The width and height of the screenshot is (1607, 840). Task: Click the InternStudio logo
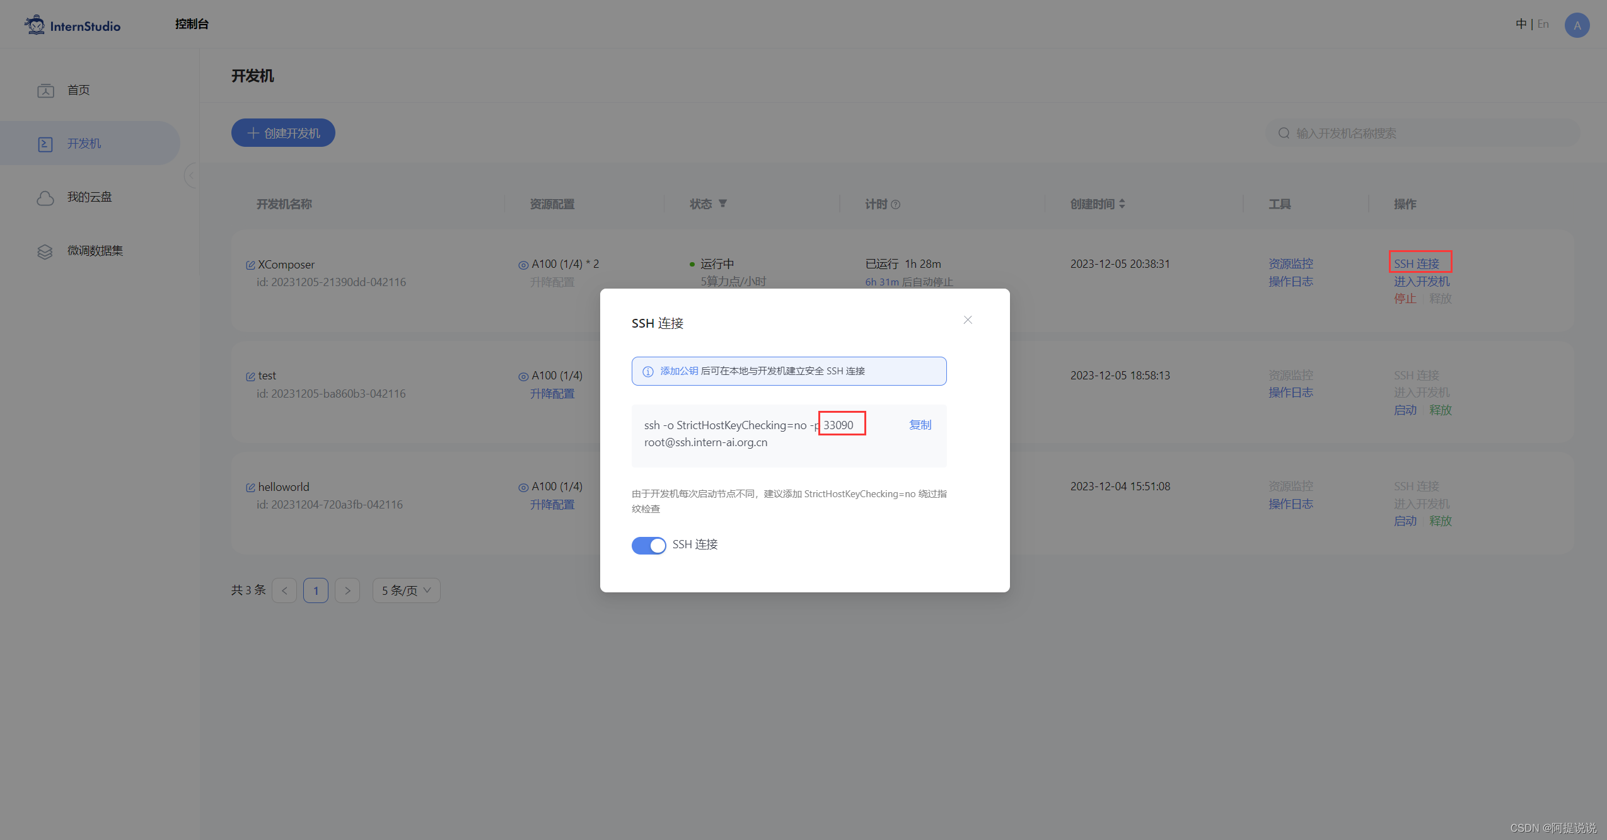[73, 25]
